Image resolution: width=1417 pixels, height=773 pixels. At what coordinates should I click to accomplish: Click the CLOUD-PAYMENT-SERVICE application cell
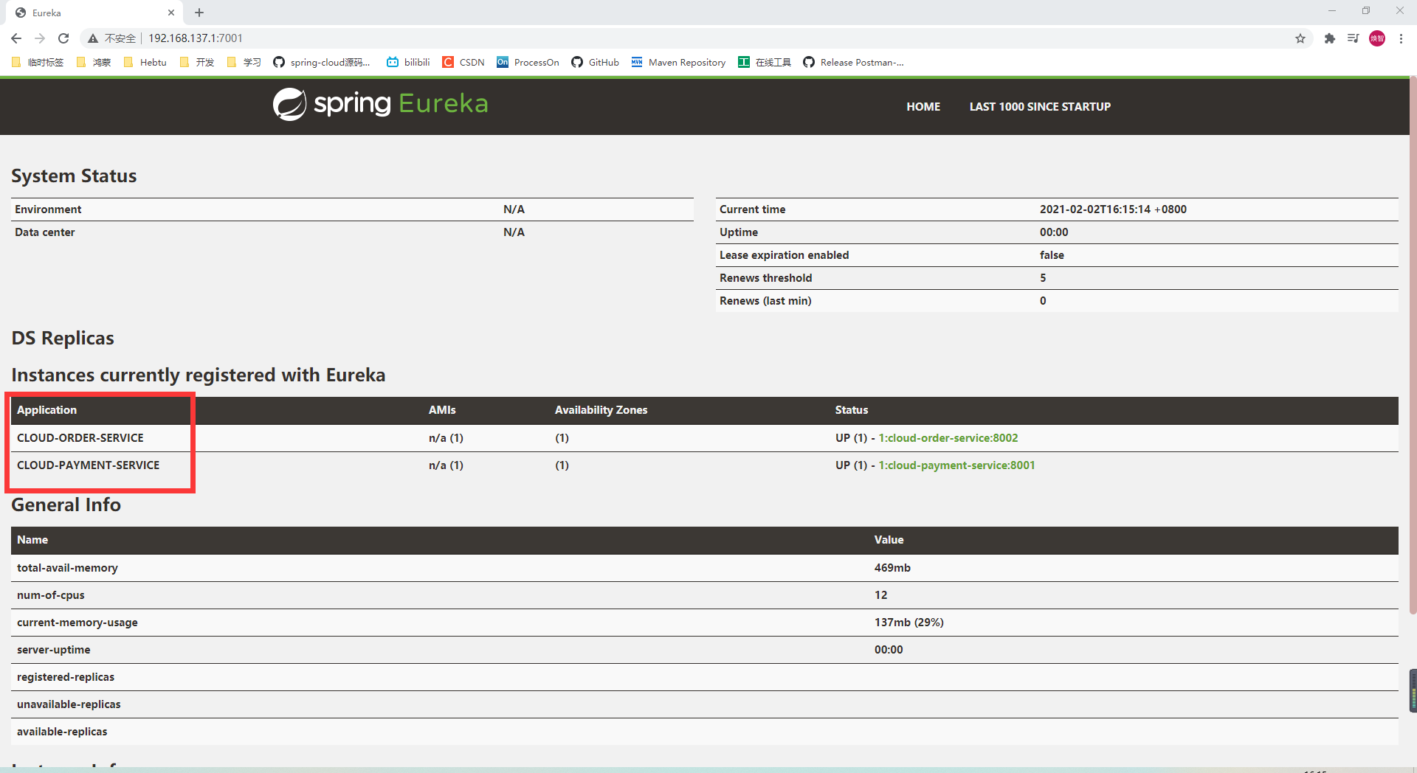click(89, 465)
